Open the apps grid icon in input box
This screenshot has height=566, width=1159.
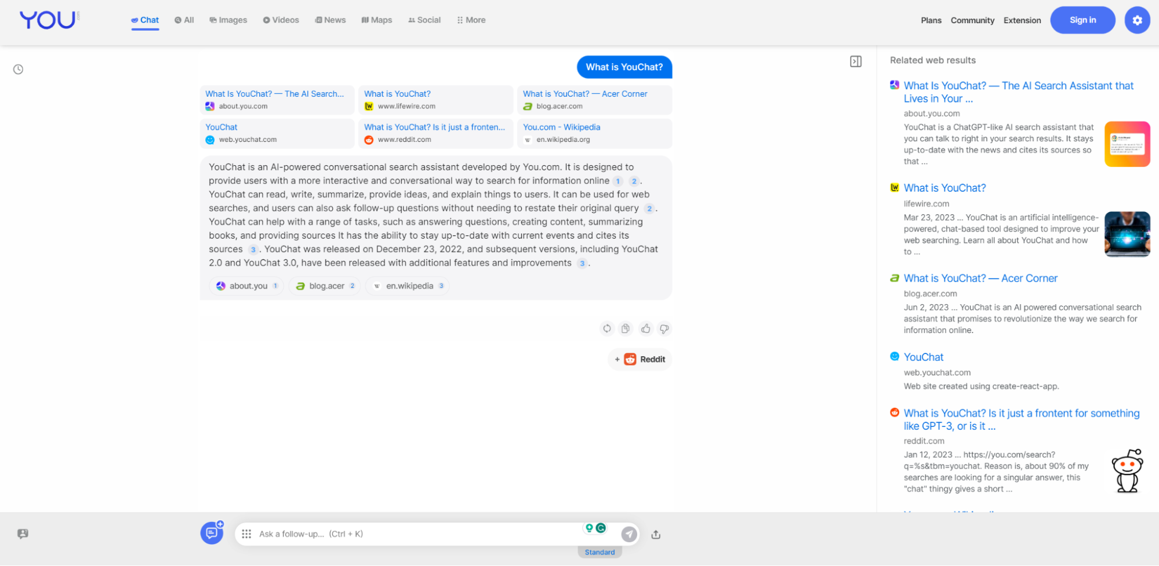pyautogui.click(x=246, y=534)
